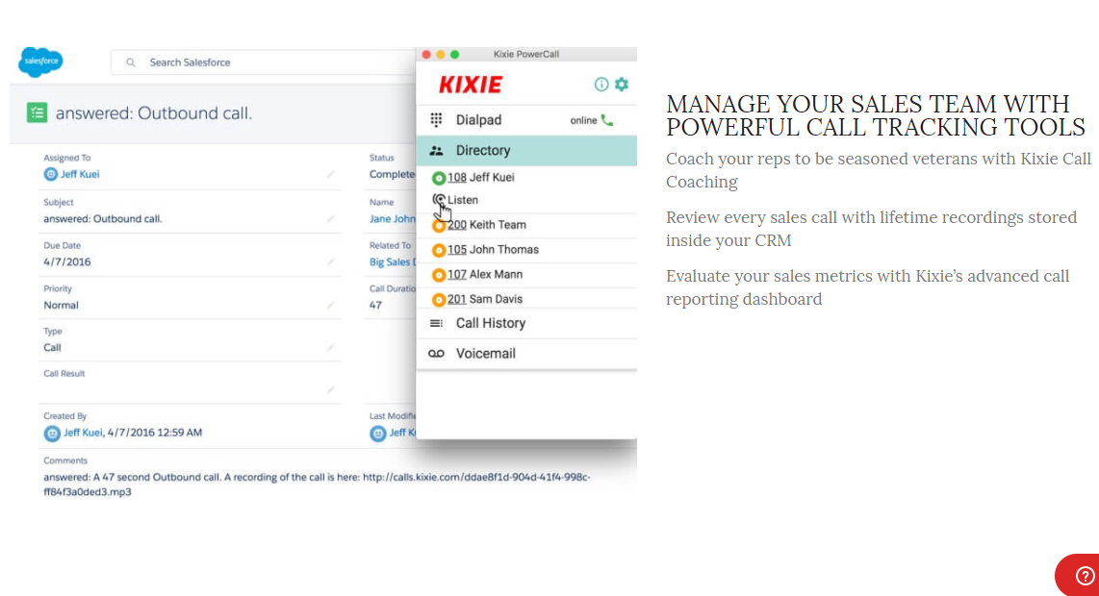Select the Directory menu item
Viewport: 1099px width, 596px height.
526,151
